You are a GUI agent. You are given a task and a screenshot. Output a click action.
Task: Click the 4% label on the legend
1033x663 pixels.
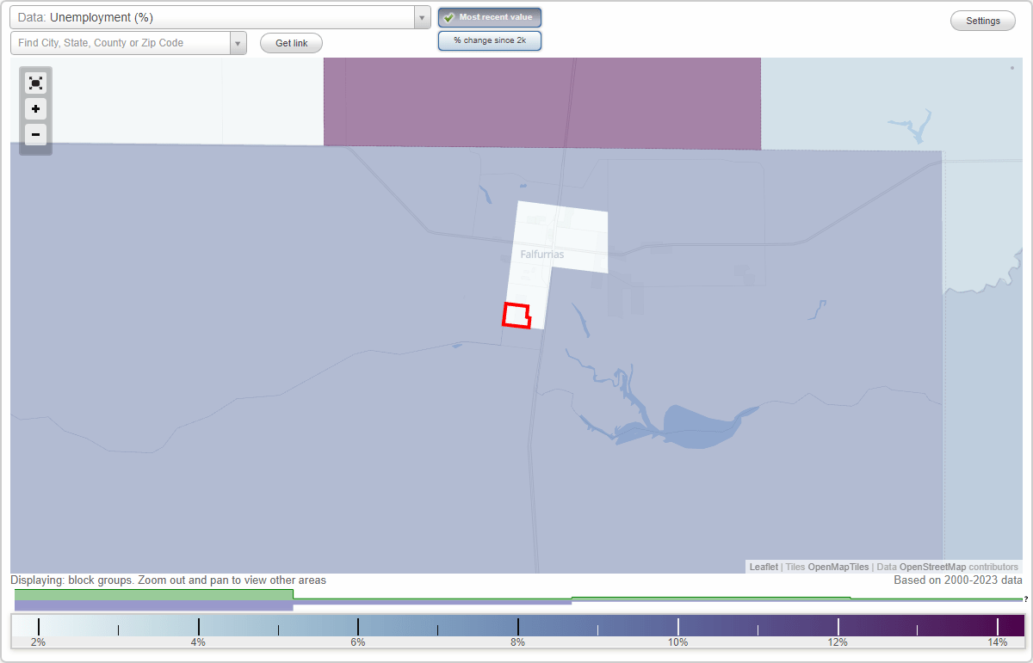pos(198,642)
